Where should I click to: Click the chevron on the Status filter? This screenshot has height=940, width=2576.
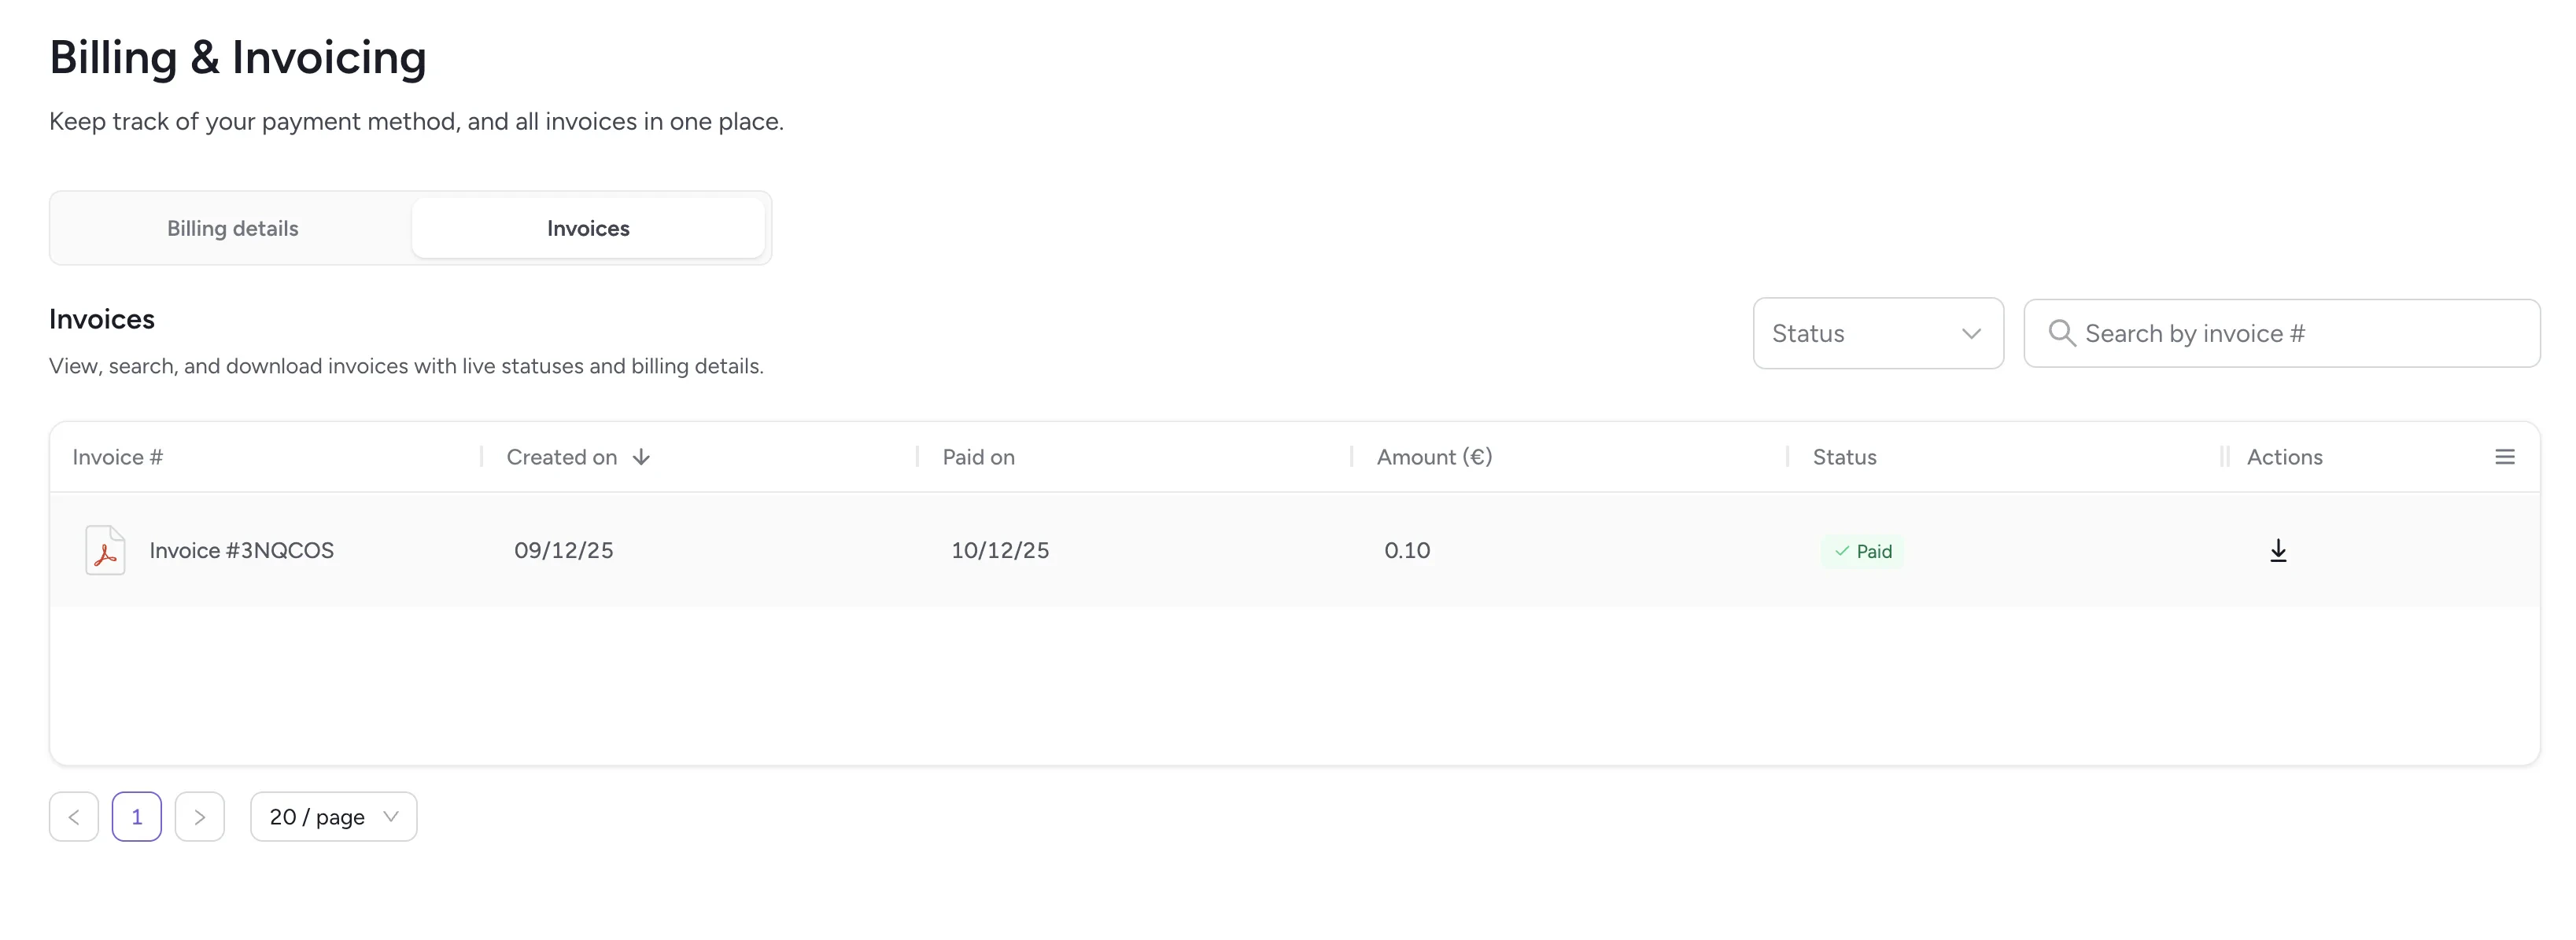(x=1971, y=332)
